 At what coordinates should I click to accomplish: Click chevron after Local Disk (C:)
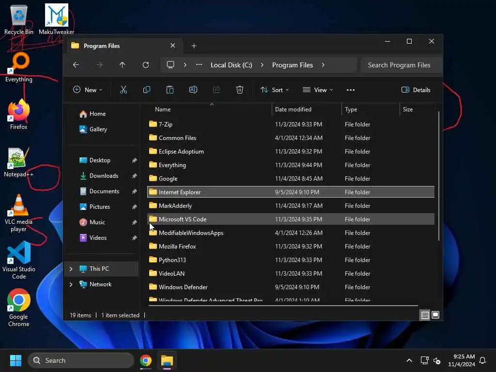tap(262, 65)
